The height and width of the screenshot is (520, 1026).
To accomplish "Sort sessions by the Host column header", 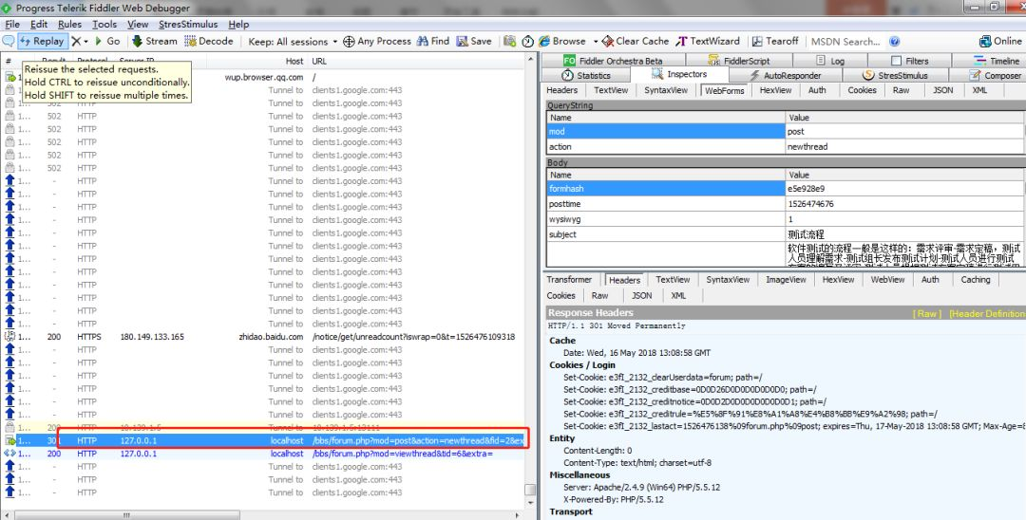I will [294, 61].
